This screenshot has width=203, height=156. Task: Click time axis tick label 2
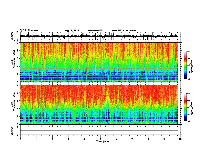pos(52,139)
